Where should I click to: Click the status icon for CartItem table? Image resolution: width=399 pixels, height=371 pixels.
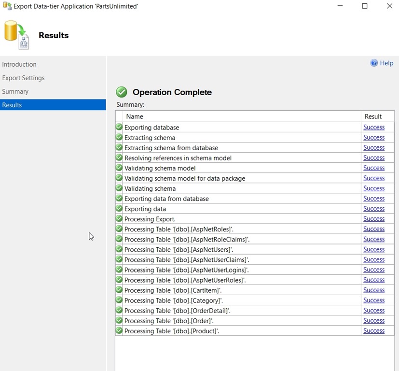119,290
